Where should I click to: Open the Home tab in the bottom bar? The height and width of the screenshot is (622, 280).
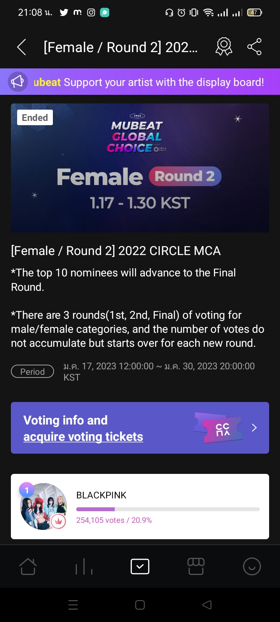tap(28, 566)
